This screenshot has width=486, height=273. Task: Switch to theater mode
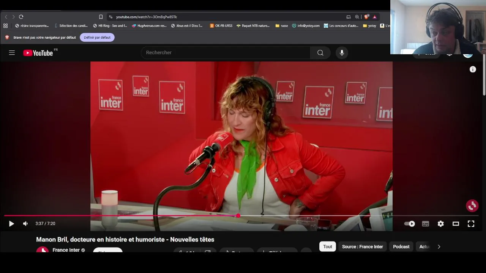click(x=456, y=224)
